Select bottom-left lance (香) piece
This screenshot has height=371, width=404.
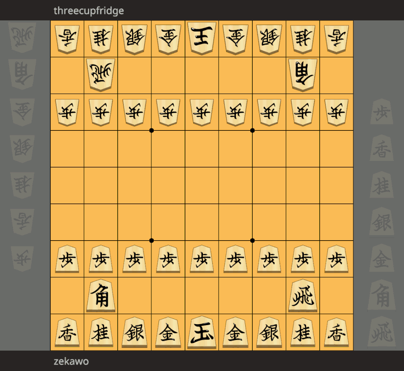pyautogui.click(x=67, y=333)
